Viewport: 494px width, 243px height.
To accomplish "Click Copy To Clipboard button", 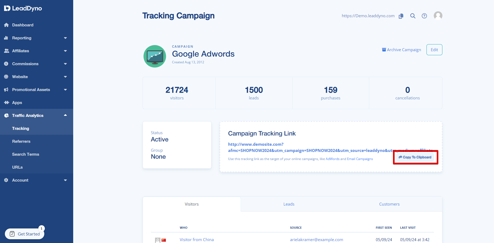I will click(415, 157).
